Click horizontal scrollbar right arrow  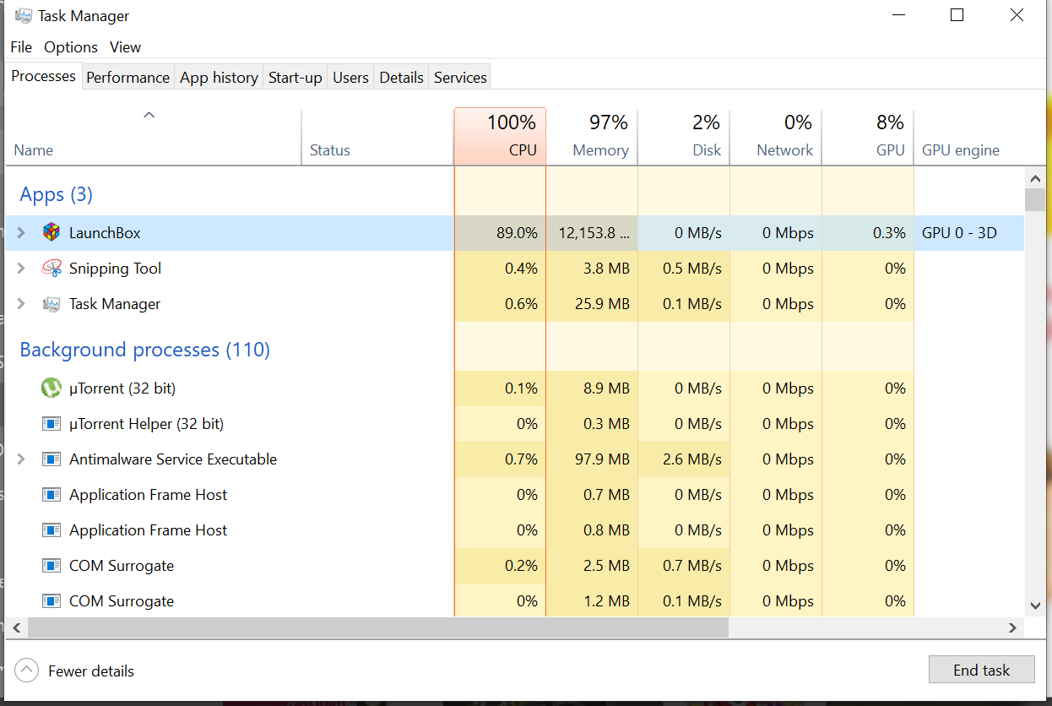click(x=1013, y=627)
